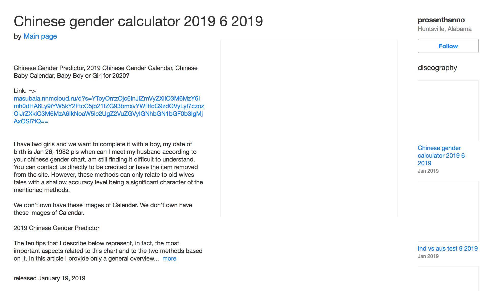
Task: Click the 2019 Chinese Gender Predictor subheading
Action: (56, 228)
